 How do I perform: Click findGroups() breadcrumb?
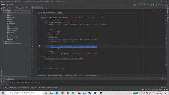42,76
